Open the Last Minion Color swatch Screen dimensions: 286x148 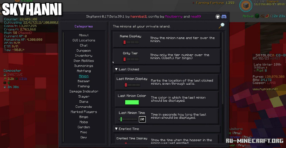pos(132,102)
